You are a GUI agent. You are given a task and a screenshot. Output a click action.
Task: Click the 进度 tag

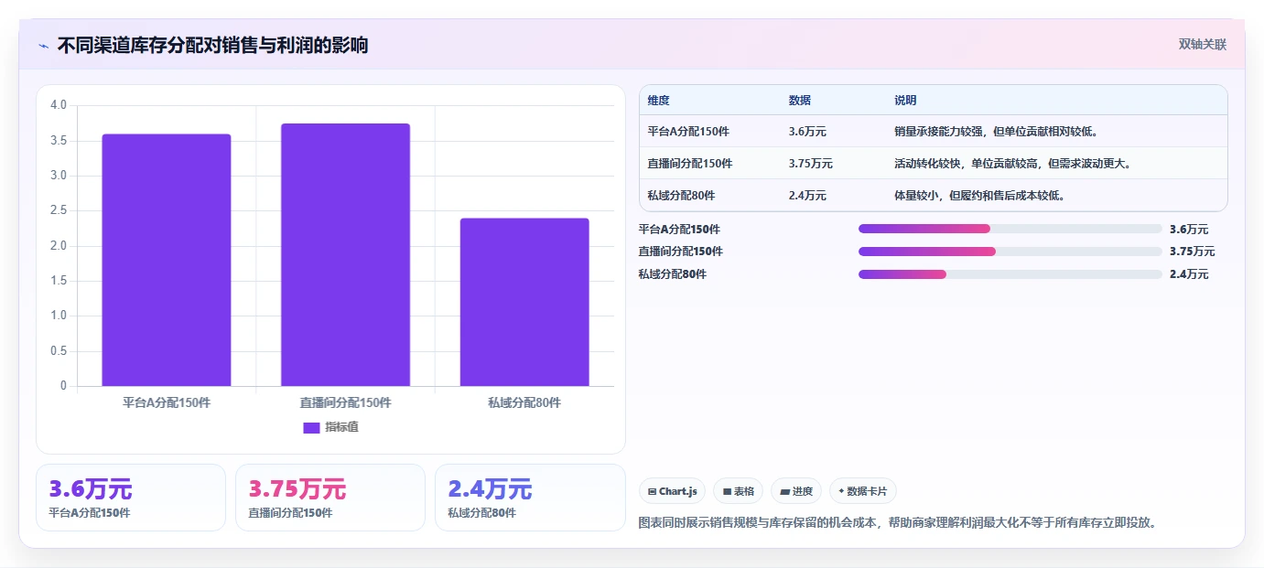tap(796, 491)
